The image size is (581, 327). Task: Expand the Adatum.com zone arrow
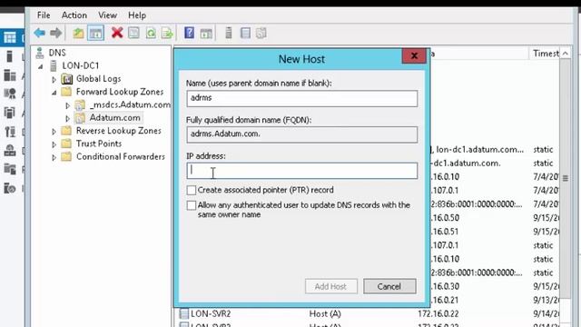67,119
